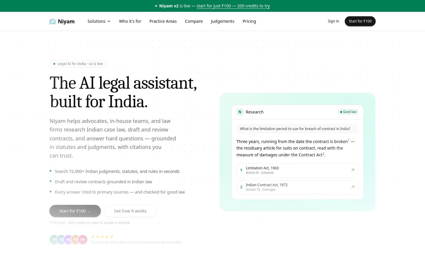Click the Good law status badge
The image size is (425, 266).
(348, 112)
